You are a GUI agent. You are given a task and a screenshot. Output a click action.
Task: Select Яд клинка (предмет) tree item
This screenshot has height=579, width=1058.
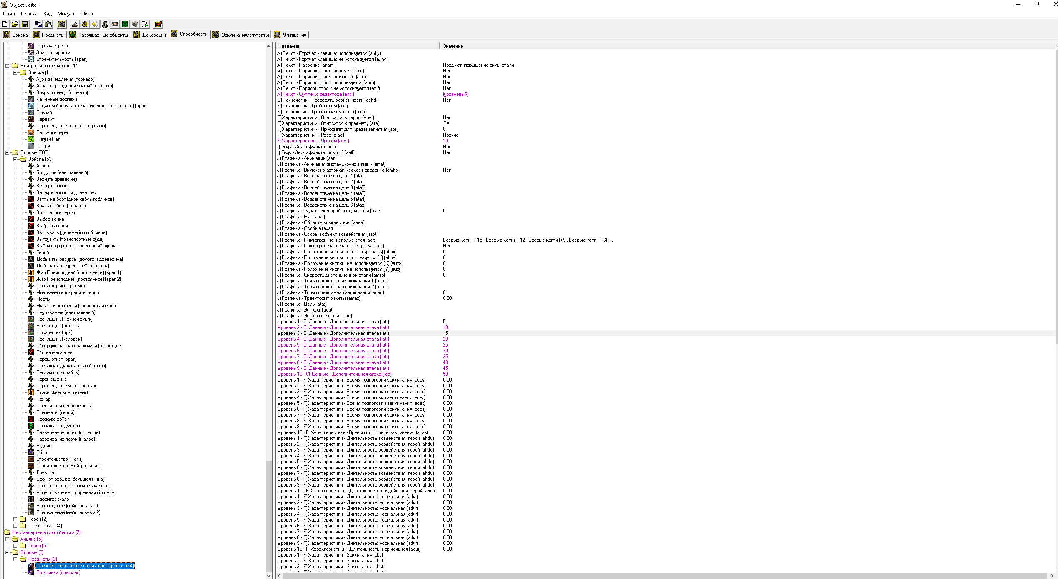coord(58,572)
